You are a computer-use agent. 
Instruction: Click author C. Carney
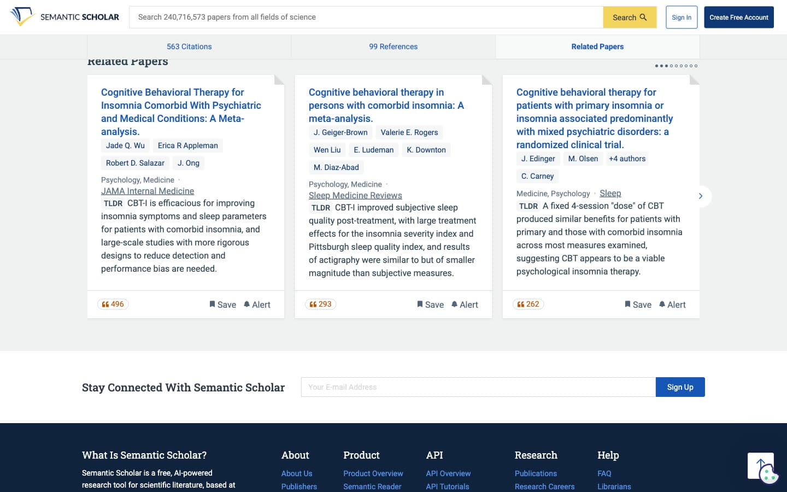(537, 176)
